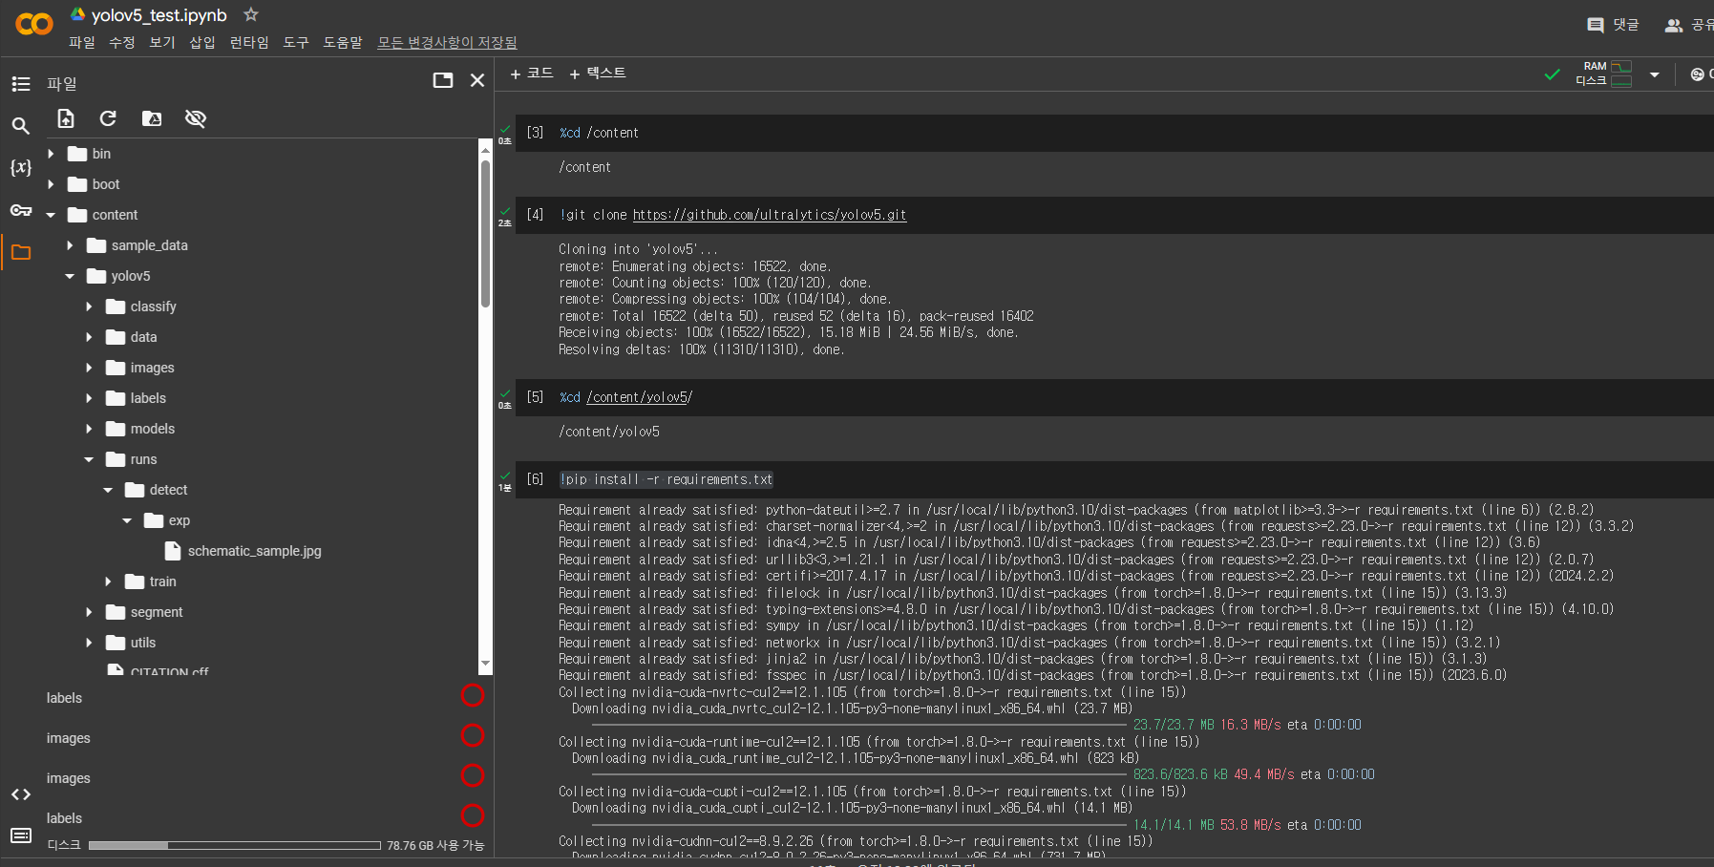1714x867 pixels.
Task: Click the !pip install code line
Action: pyautogui.click(x=667, y=479)
